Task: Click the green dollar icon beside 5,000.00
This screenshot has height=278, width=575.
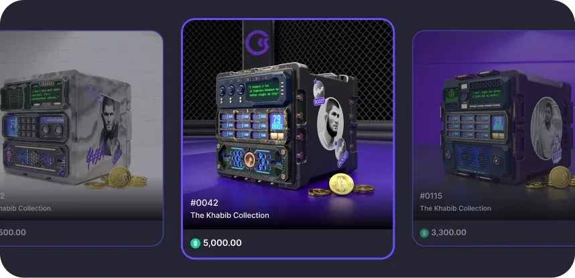Action: click(x=195, y=243)
